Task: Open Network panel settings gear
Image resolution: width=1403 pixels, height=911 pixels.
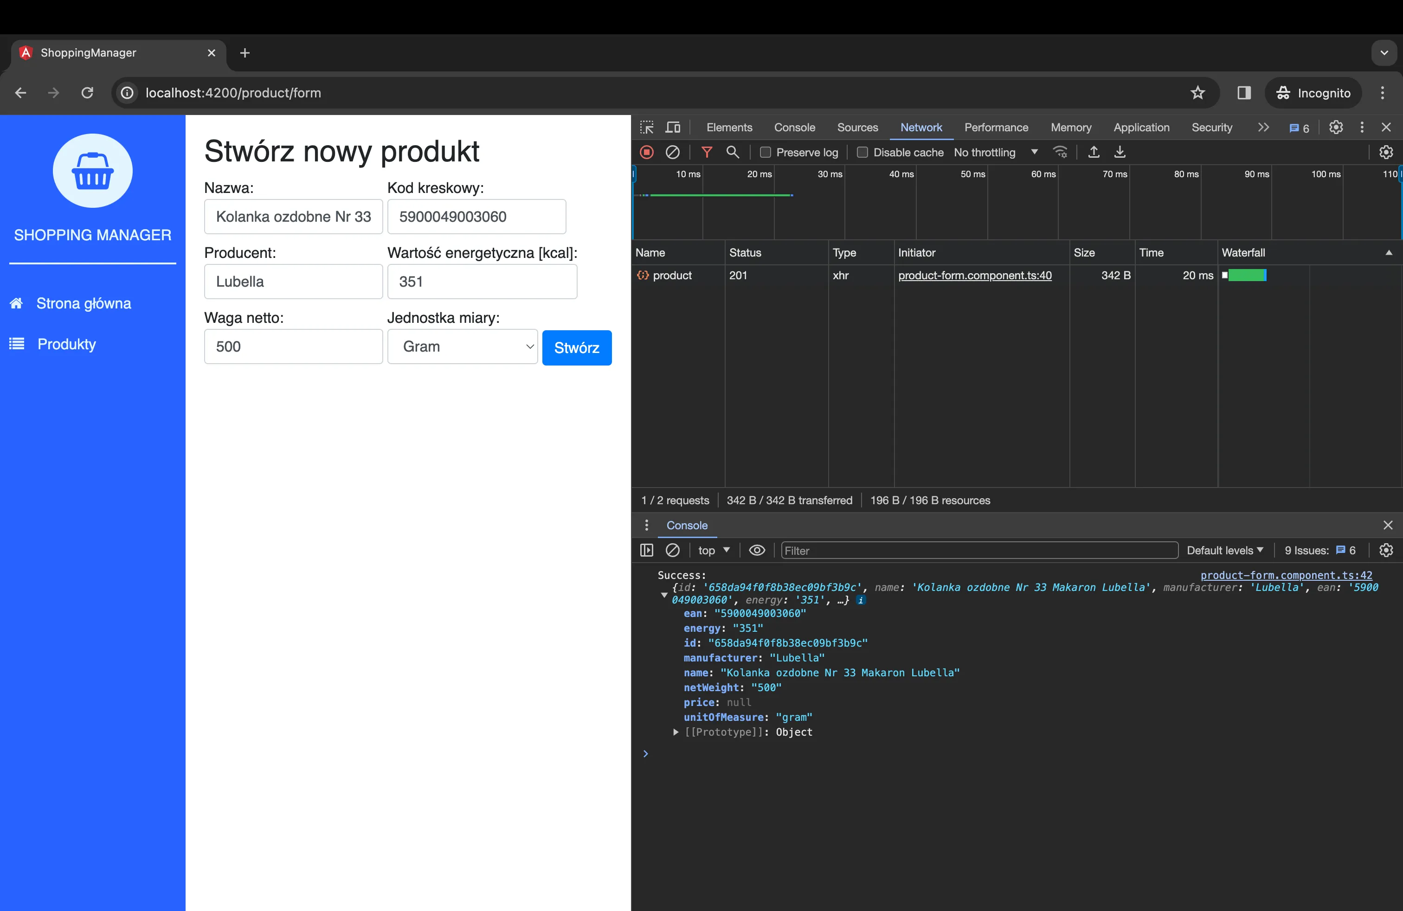Action: (x=1386, y=152)
